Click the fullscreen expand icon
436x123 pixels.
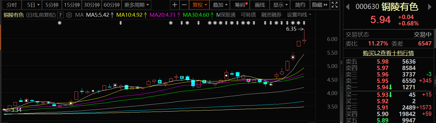tap(334, 5)
